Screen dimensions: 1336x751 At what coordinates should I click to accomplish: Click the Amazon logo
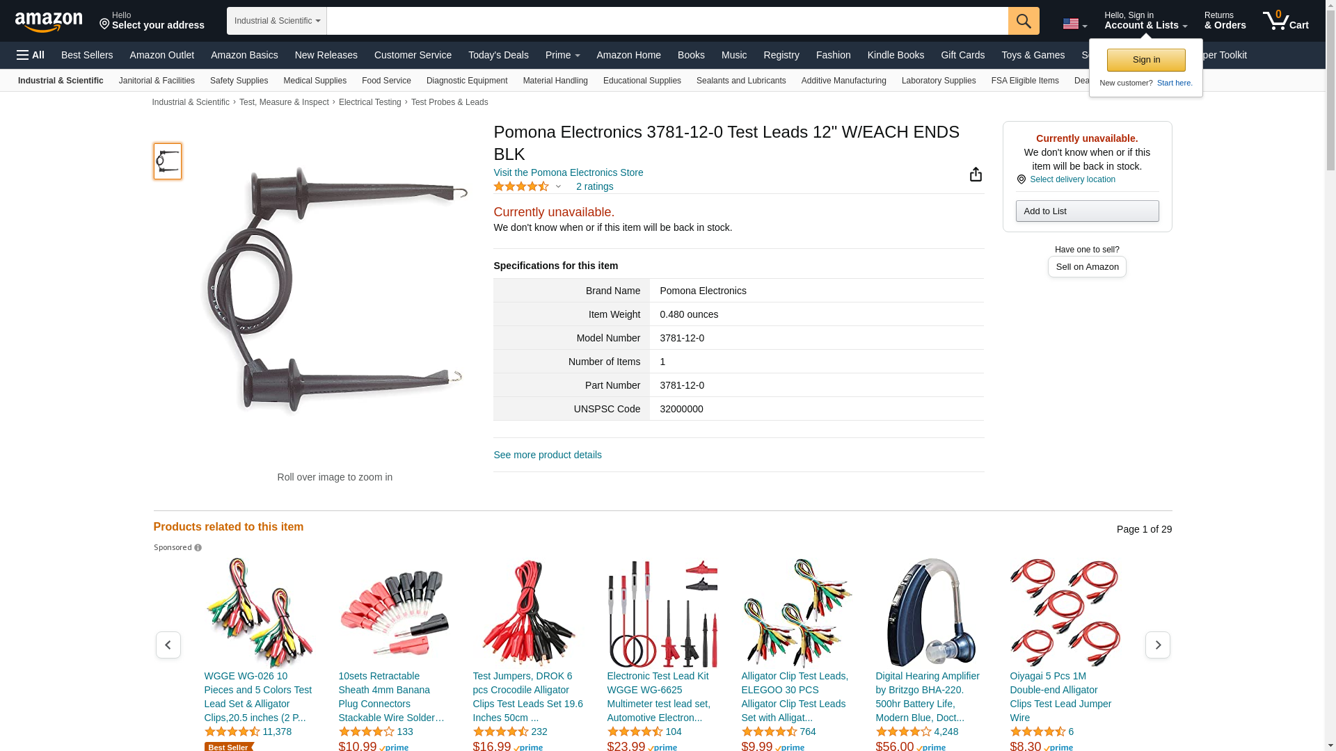pyautogui.click(x=49, y=22)
